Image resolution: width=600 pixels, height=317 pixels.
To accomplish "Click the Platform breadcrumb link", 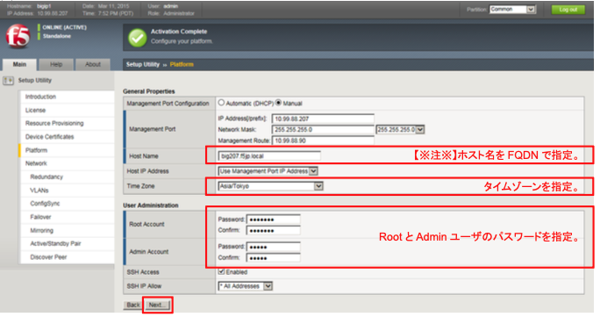I will click(x=182, y=64).
